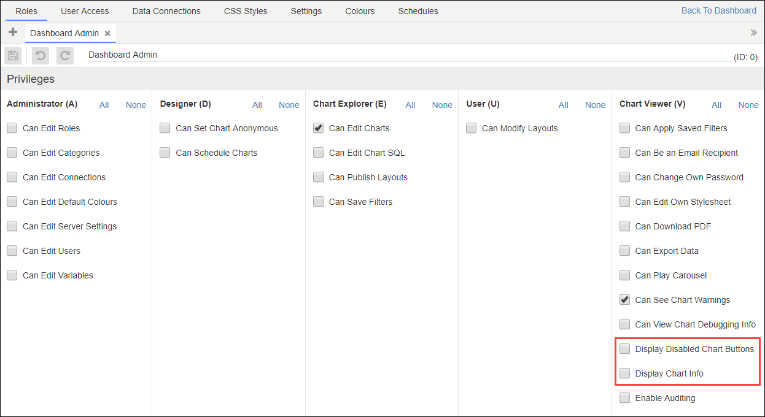
Task: Switch to the Settings tab
Action: [x=306, y=10]
